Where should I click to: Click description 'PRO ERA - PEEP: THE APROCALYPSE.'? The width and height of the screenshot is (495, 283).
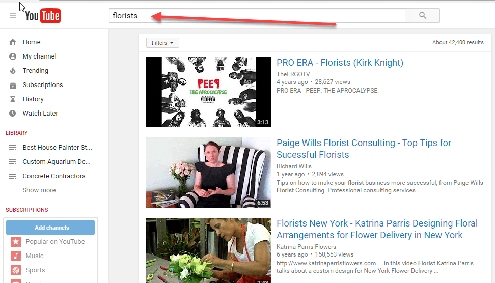click(x=327, y=91)
